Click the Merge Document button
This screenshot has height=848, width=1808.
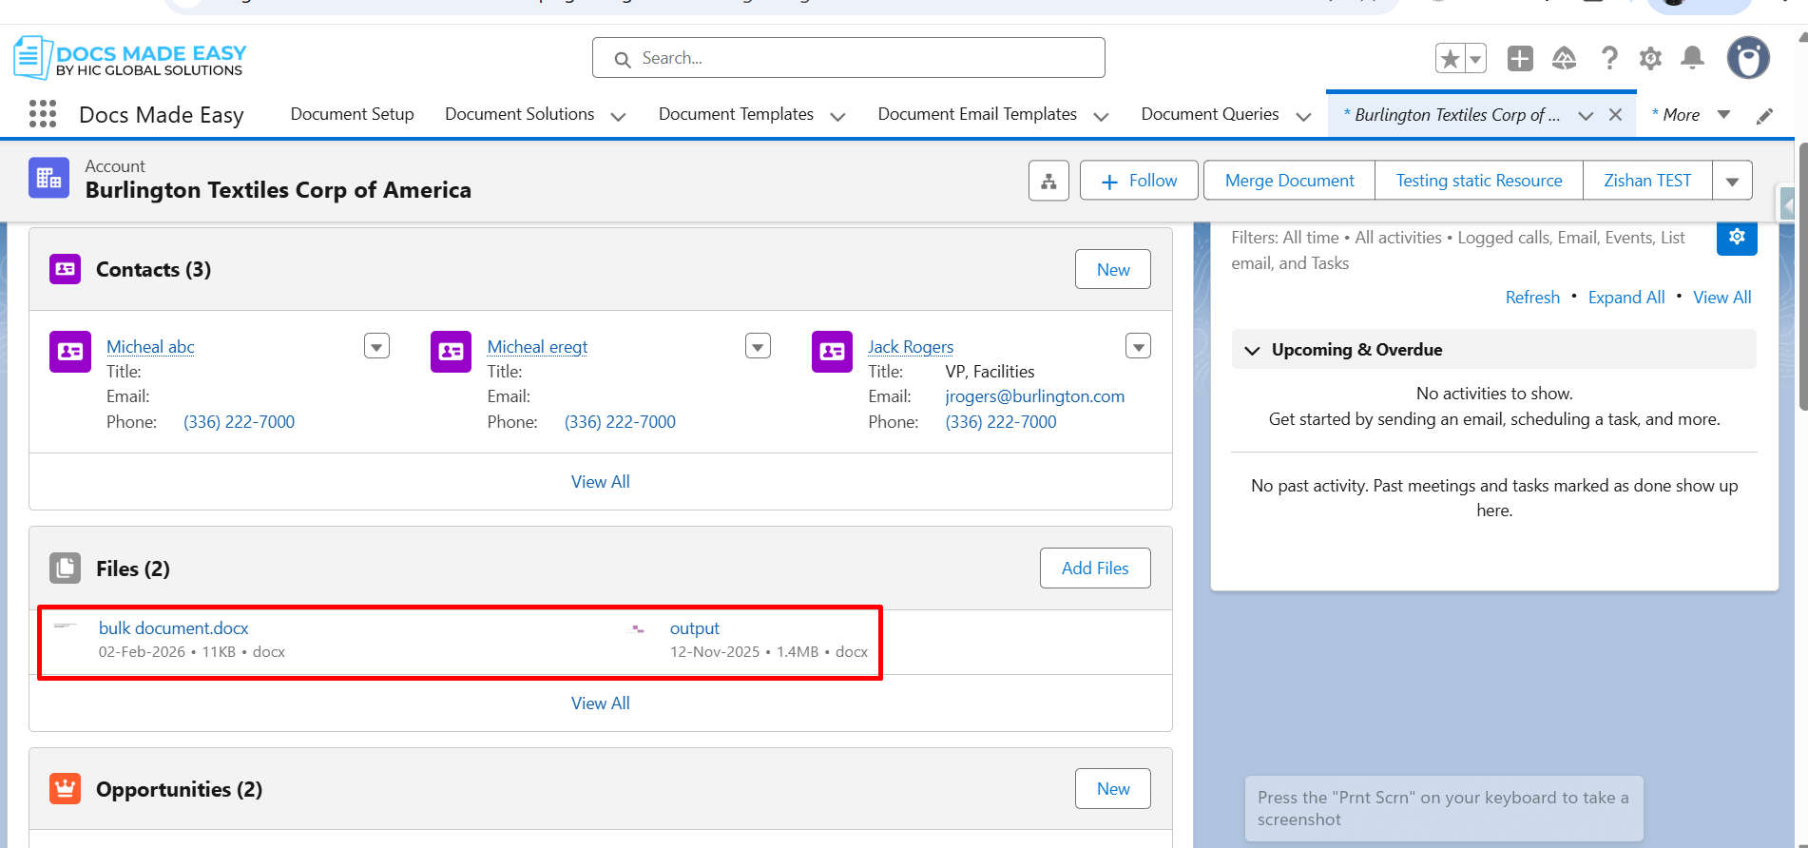pos(1289,181)
